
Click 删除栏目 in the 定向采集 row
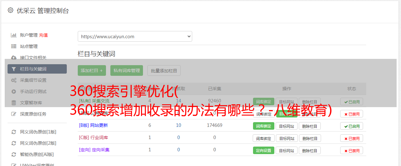tap(310, 150)
